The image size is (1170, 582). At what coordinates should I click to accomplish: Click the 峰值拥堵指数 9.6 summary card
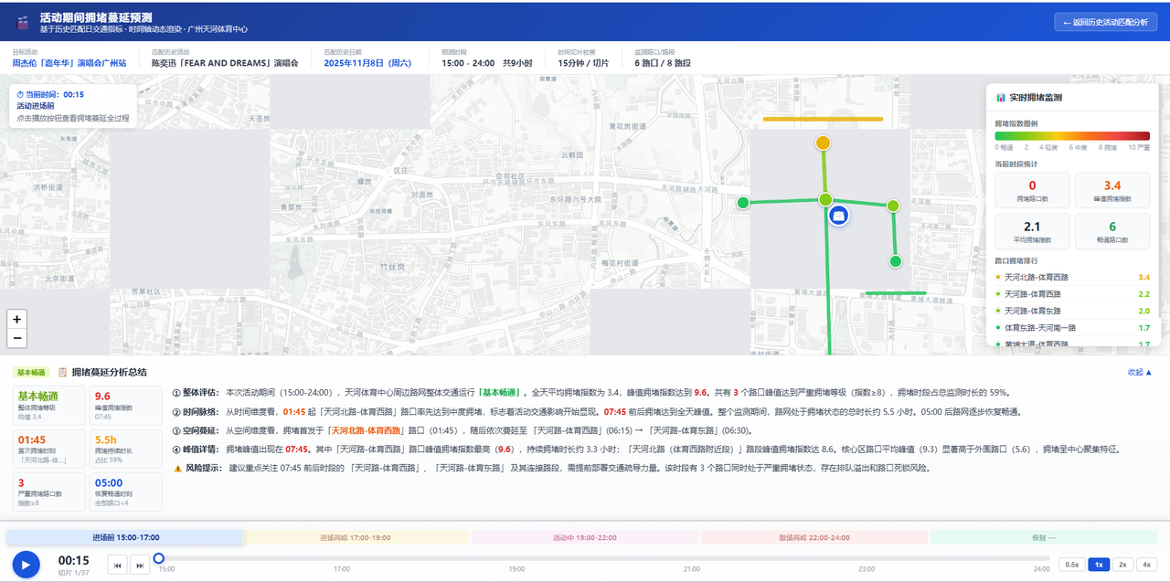pos(125,404)
